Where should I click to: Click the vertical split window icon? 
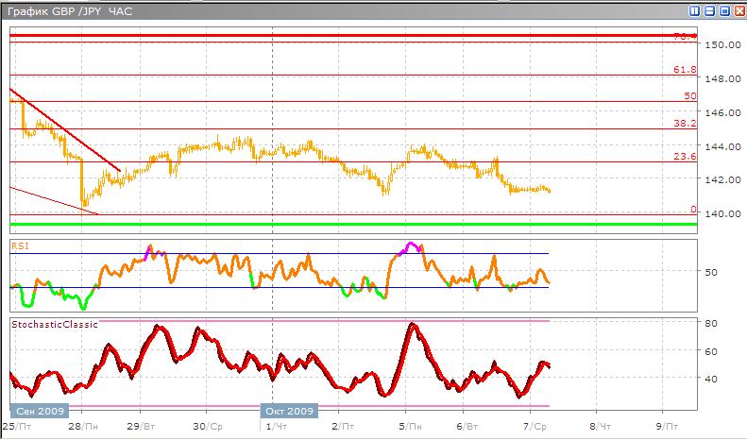tap(695, 11)
